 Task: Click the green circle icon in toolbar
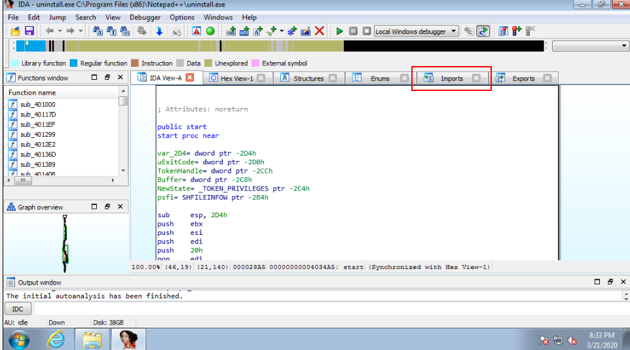coord(210,31)
